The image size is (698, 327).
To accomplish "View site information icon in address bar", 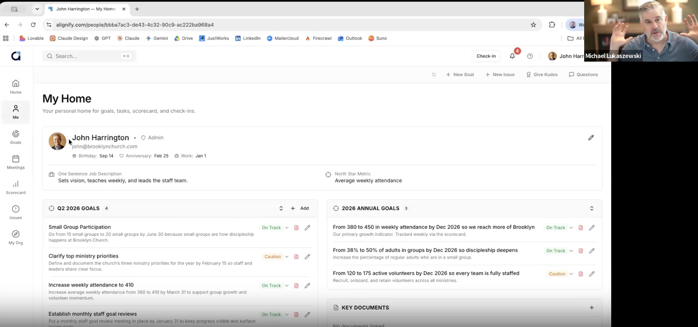I will 49,25.
